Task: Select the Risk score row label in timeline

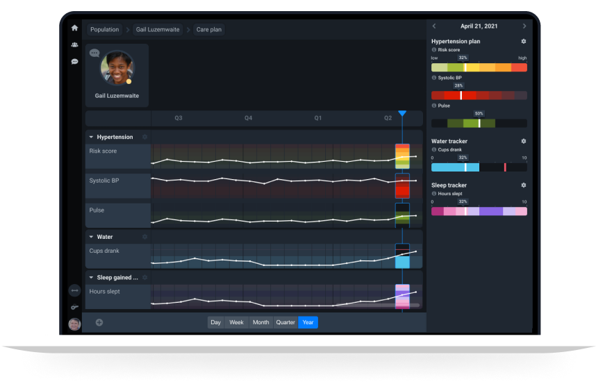Action: pos(103,151)
